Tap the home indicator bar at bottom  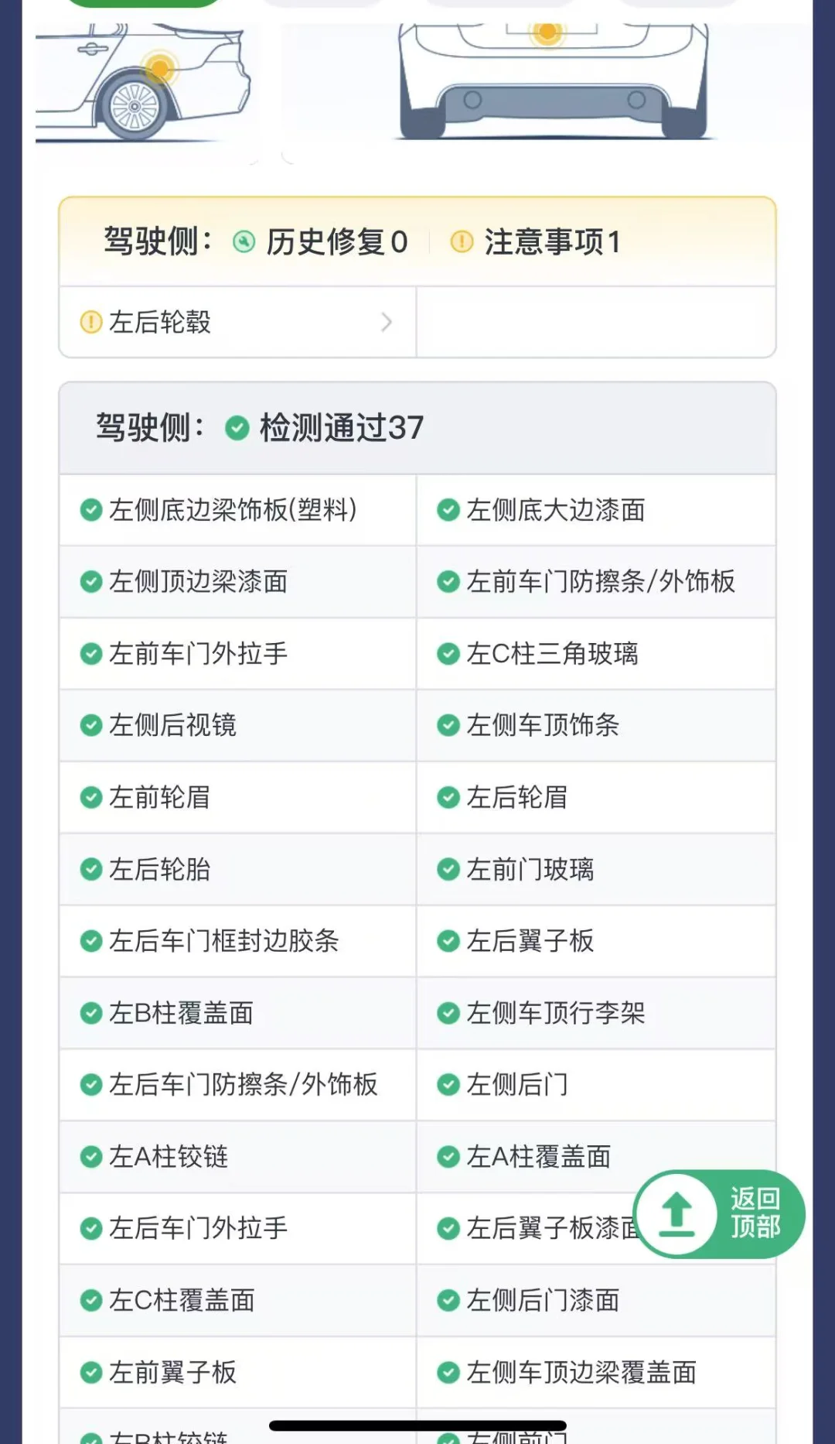coord(417,1425)
